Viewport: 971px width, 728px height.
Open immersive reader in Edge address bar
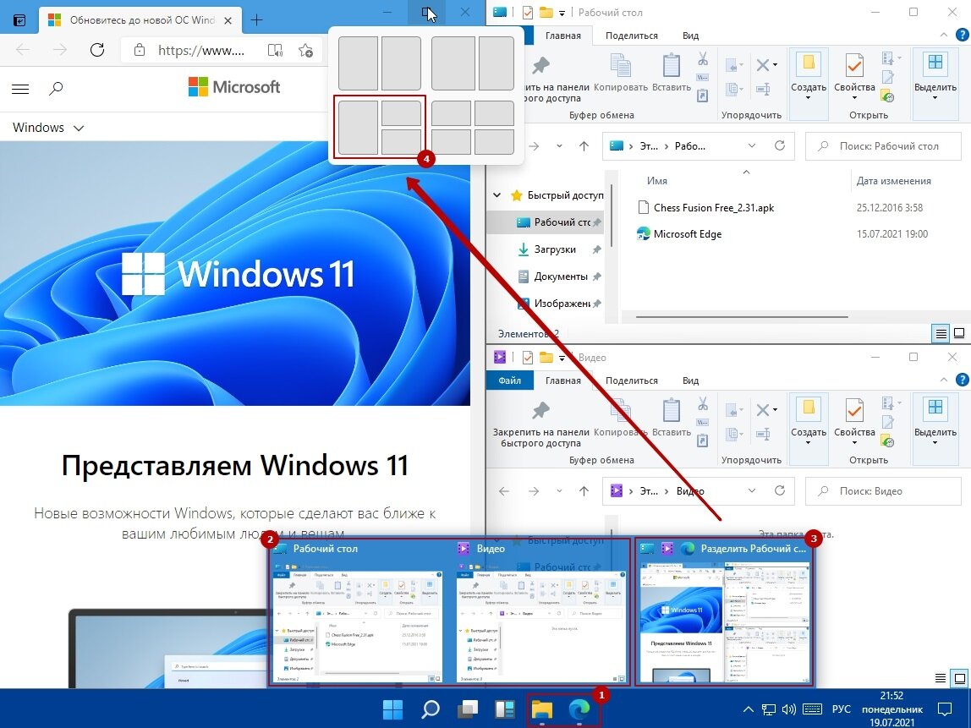pyautogui.click(x=275, y=50)
